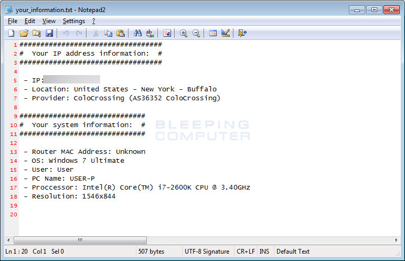405x261 pixels.
Task: Click the Ln 1 : 20 status field
Action: point(17,252)
